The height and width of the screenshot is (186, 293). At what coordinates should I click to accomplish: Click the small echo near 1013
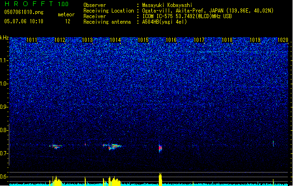click(85, 145)
